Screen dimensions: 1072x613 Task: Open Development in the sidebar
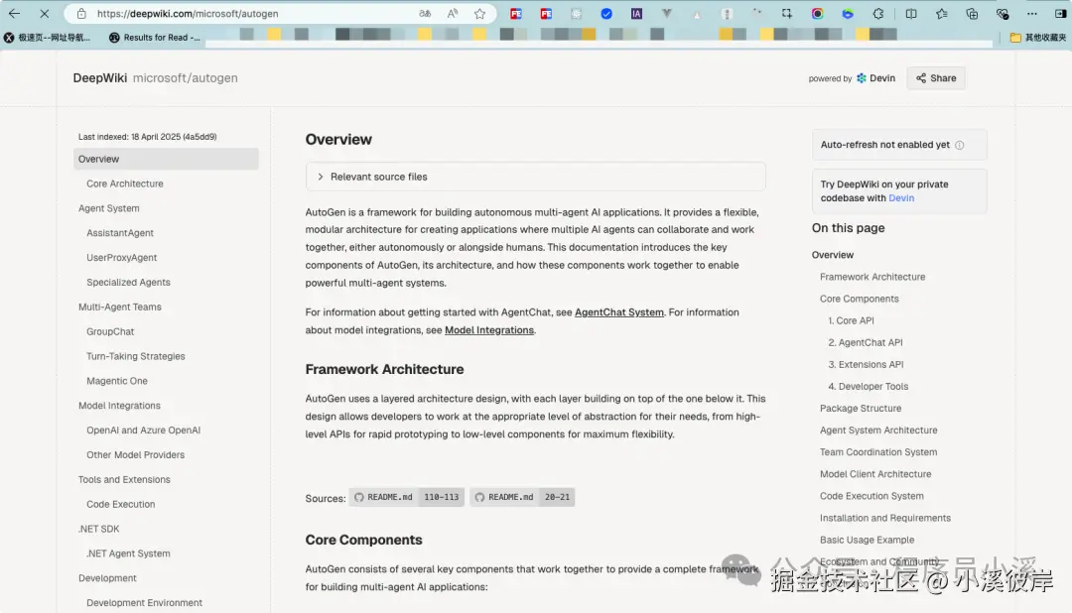tap(107, 577)
